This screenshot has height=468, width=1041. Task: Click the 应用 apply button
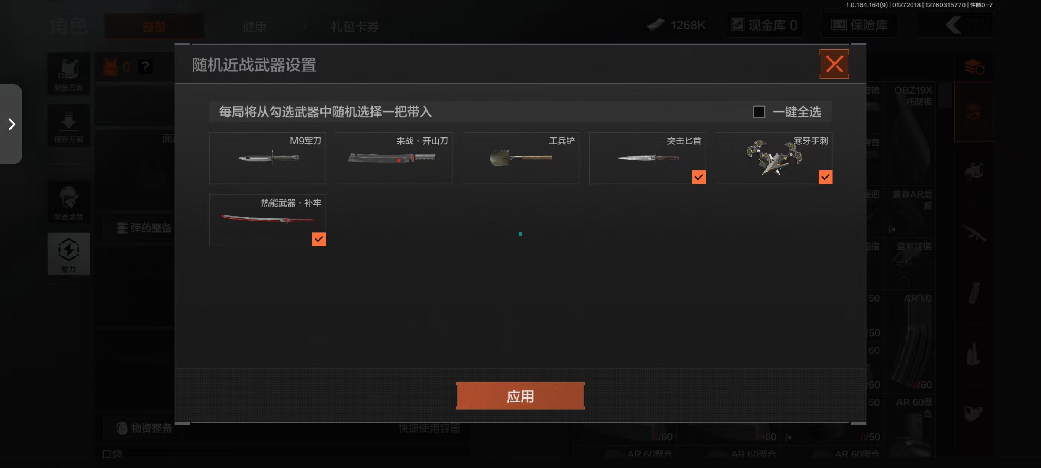click(520, 396)
